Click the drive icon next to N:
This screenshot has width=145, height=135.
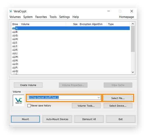(14, 60)
